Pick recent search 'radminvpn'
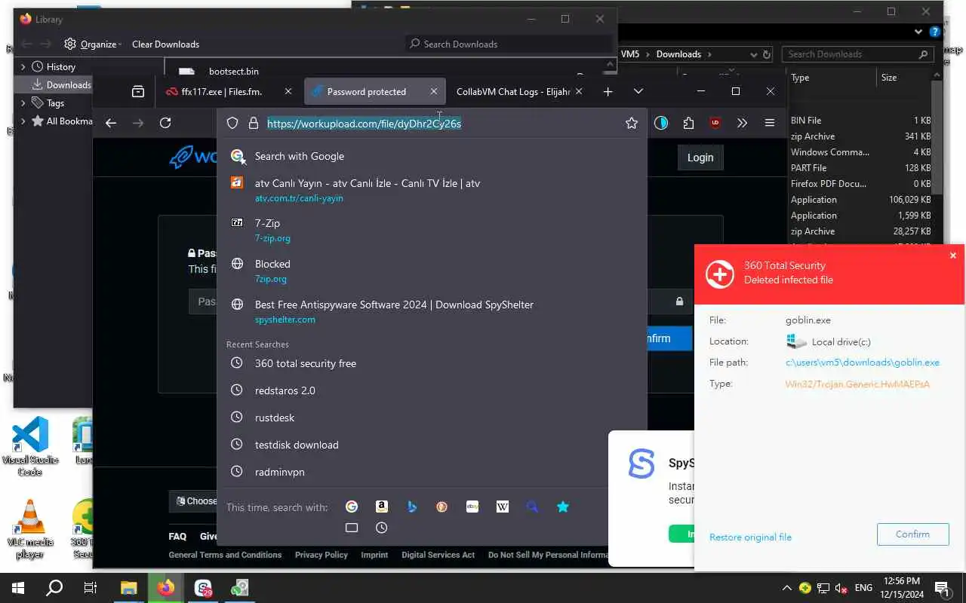This screenshot has width=966, height=603. point(432,472)
